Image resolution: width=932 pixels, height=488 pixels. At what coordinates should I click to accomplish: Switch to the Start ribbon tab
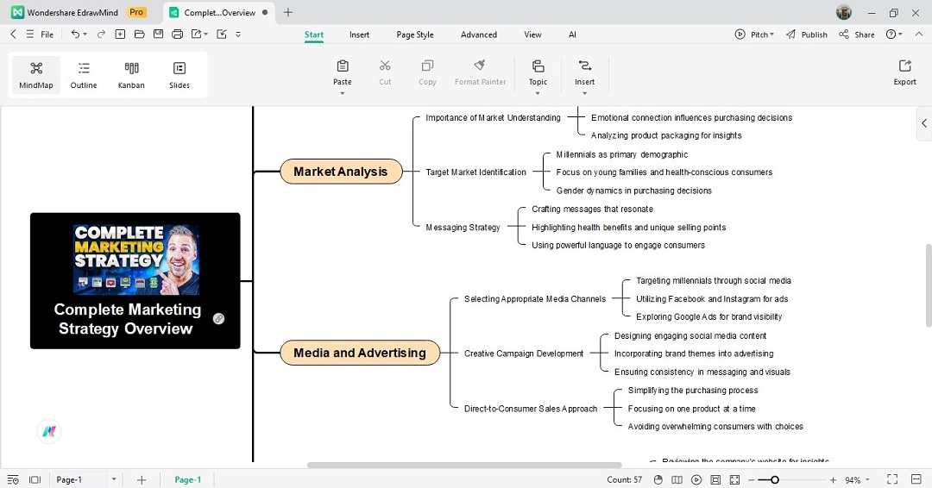(314, 34)
